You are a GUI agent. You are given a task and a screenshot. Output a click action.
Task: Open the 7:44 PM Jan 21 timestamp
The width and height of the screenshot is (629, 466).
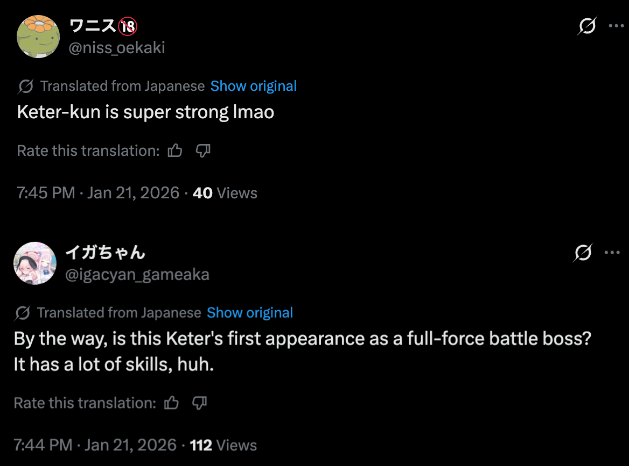coord(95,445)
